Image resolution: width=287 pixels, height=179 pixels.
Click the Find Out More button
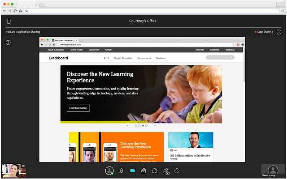tap(78, 108)
